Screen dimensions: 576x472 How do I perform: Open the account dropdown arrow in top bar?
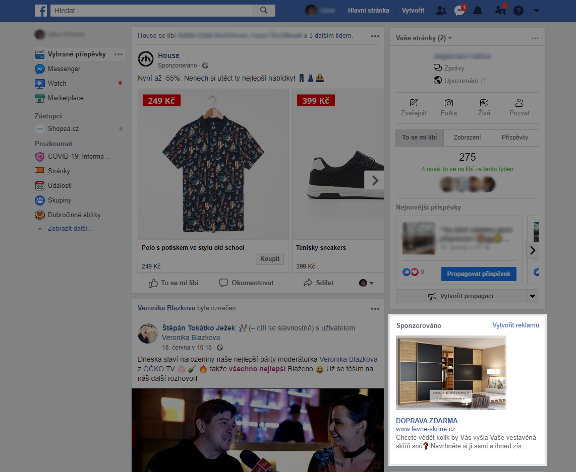tap(536, 11)
